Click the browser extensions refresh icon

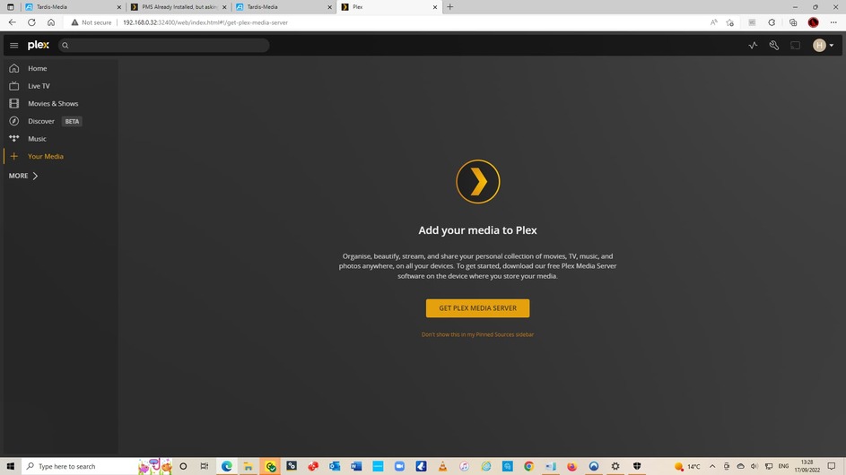772,22
